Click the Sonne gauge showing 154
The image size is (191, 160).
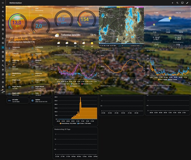click(x=87, y=19)
